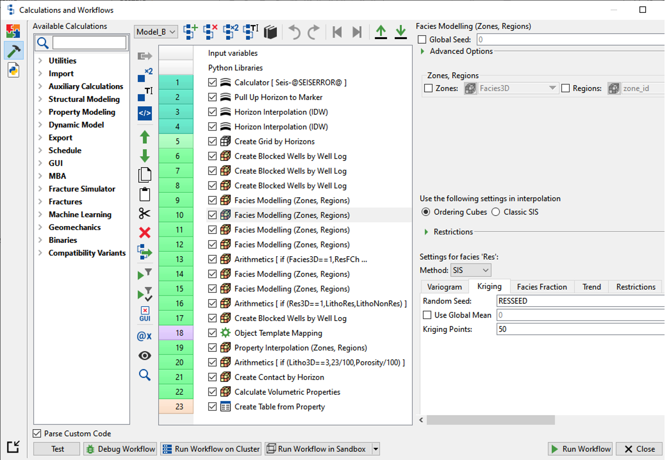The width and height of the screenshot is (665, 460).
Task: Check Use Global Mean option
Action: (427, 315)
